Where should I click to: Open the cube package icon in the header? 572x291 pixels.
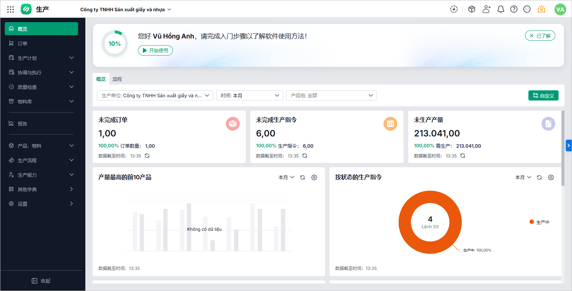pos(472,9)
